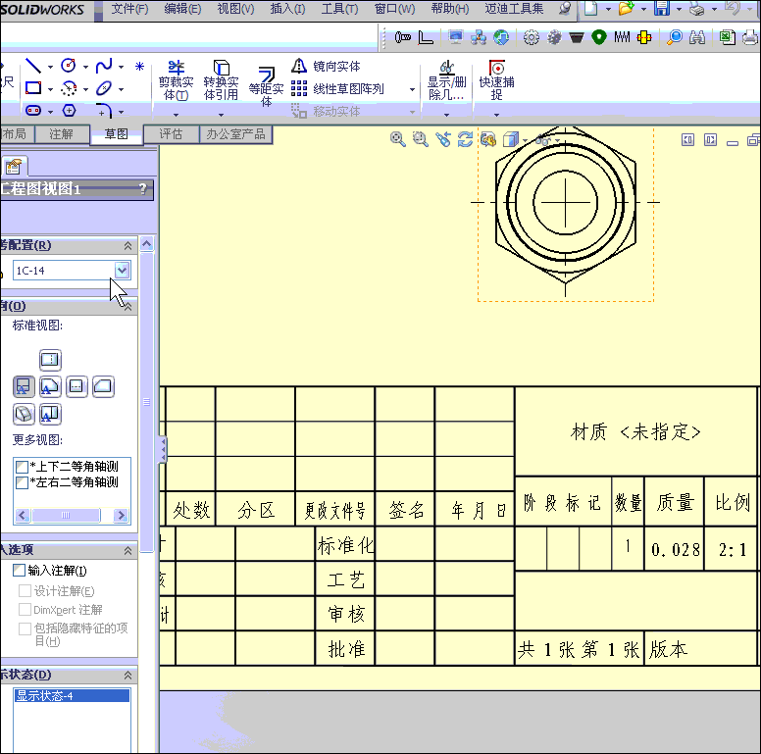Select the Arc sketch tool
Image resolution: width=761 pixels, height=754 pixels.
tap(69, 88)
